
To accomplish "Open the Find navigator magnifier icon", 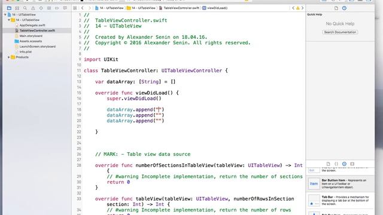I will 25,8.
